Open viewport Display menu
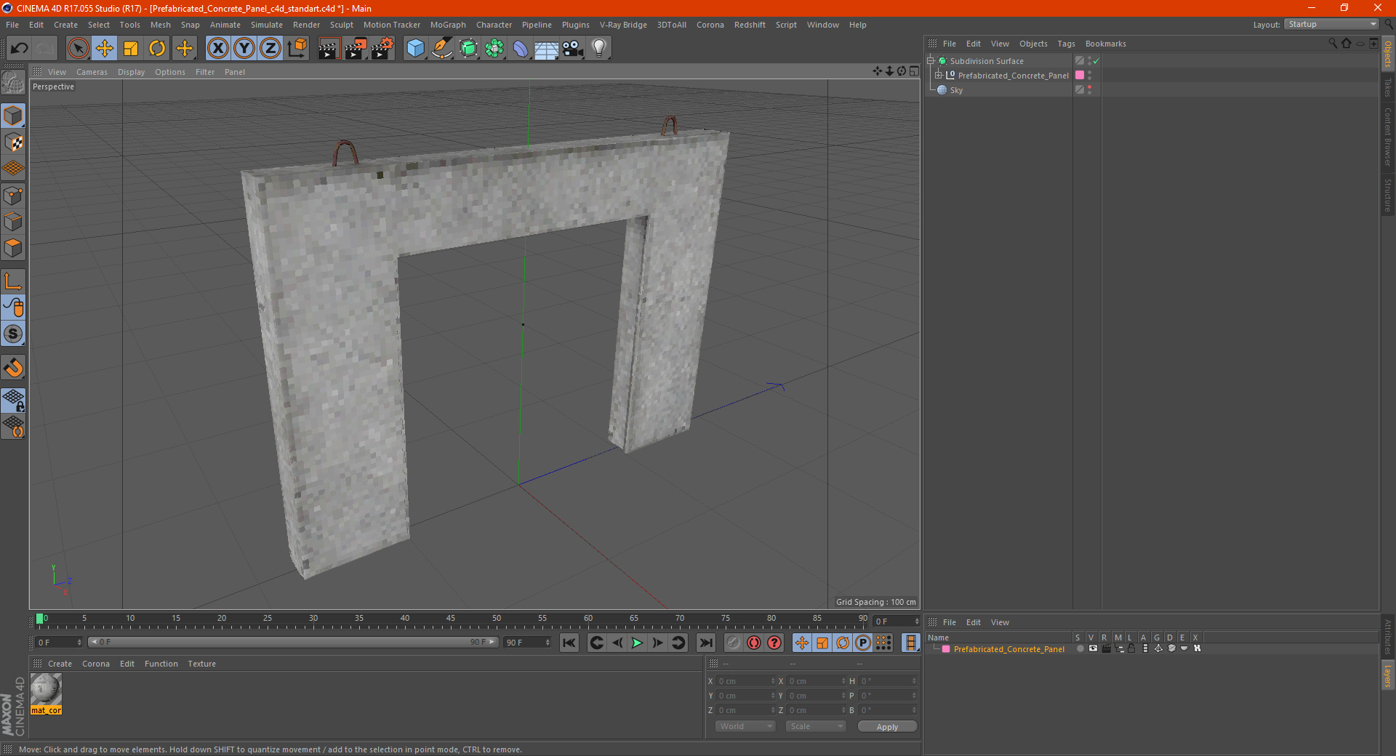This screenshot has height=756, width=1396. (131, 72)
